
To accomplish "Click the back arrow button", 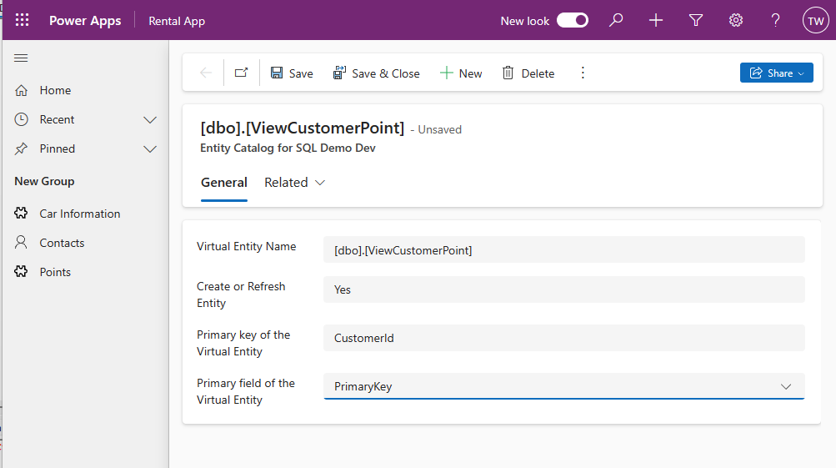I will coord(206,73).
